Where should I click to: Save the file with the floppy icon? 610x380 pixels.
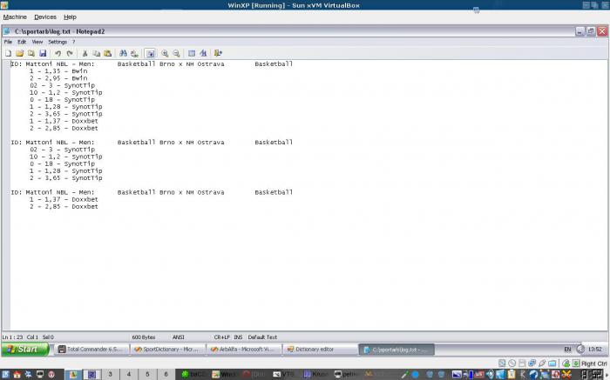[43, 53]
